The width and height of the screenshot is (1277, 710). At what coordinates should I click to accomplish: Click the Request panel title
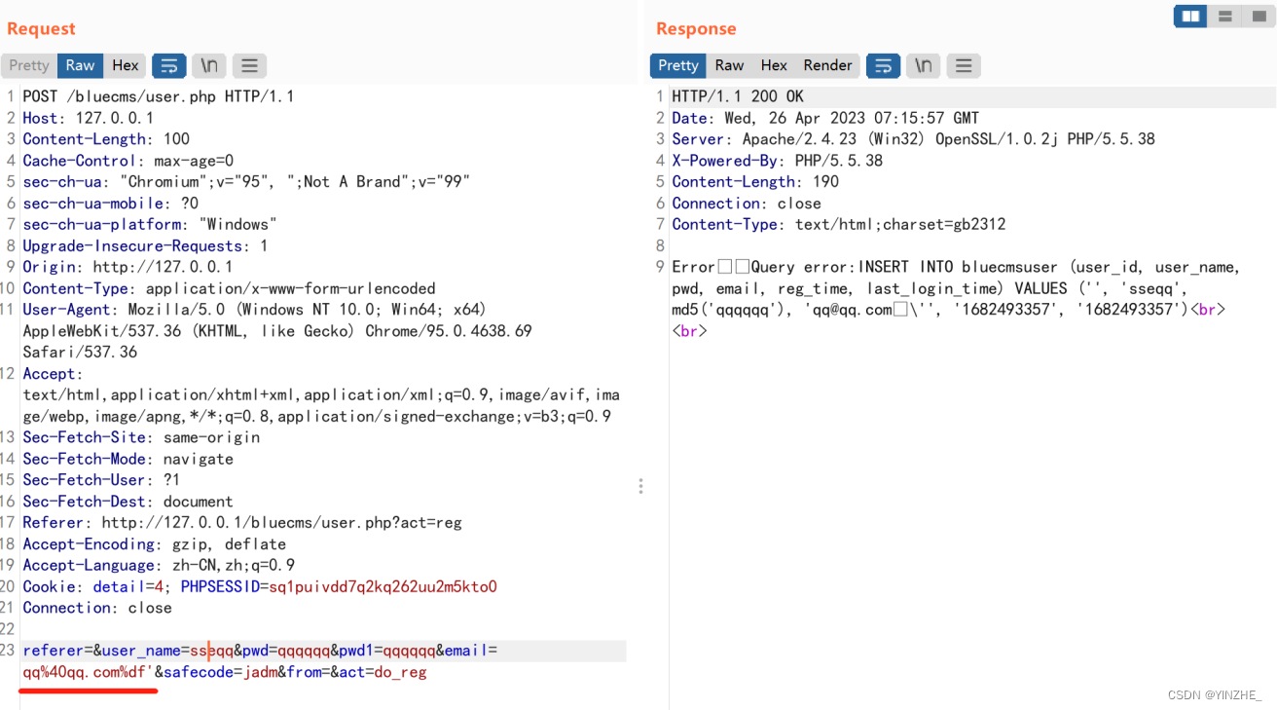tap(41, 29)
